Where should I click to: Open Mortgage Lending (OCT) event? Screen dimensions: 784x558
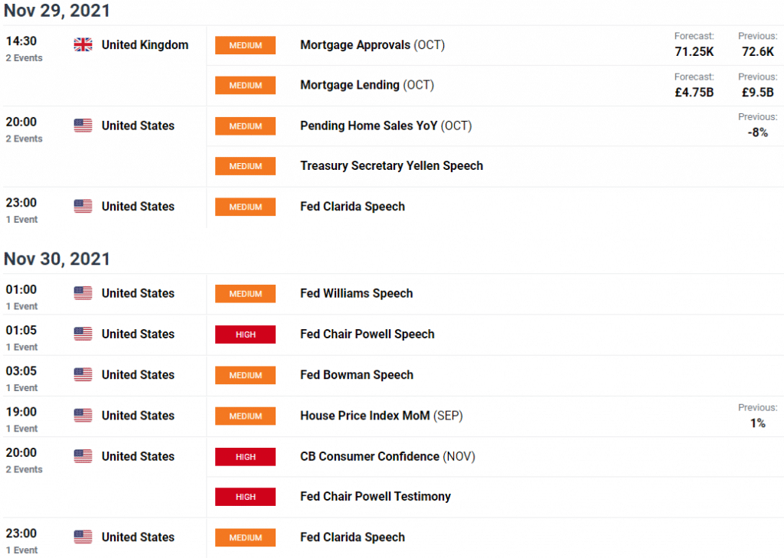pyautogui.click(x=367, y=85)
